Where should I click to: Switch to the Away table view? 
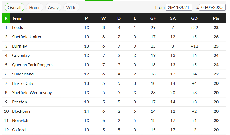point(53,7)
